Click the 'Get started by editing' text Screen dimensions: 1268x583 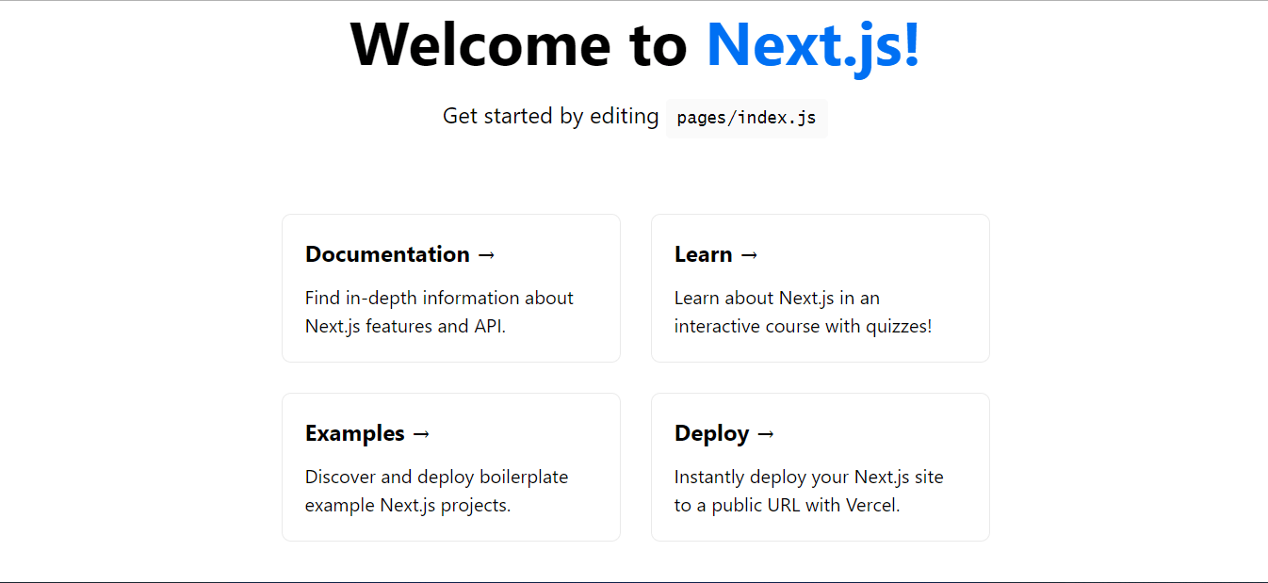[x=551, y=117]
